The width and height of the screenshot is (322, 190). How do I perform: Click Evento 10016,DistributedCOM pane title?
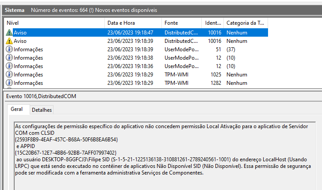(x=41, y=96)
